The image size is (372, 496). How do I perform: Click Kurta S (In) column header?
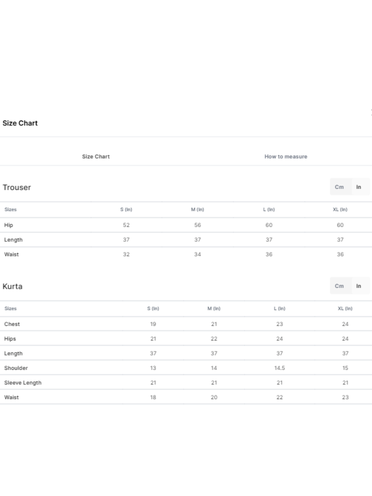coord(153,308)
